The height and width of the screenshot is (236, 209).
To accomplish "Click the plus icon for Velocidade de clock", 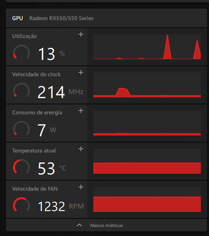I will coord(81,72).
